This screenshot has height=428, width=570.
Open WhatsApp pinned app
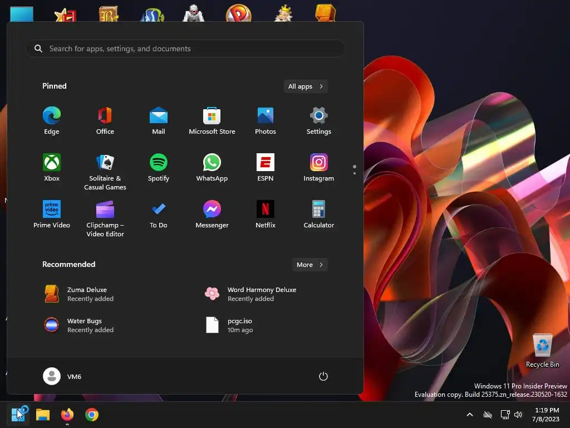[x=212, y=168]
